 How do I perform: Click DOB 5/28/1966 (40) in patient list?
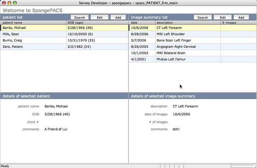tap(97, 28)
